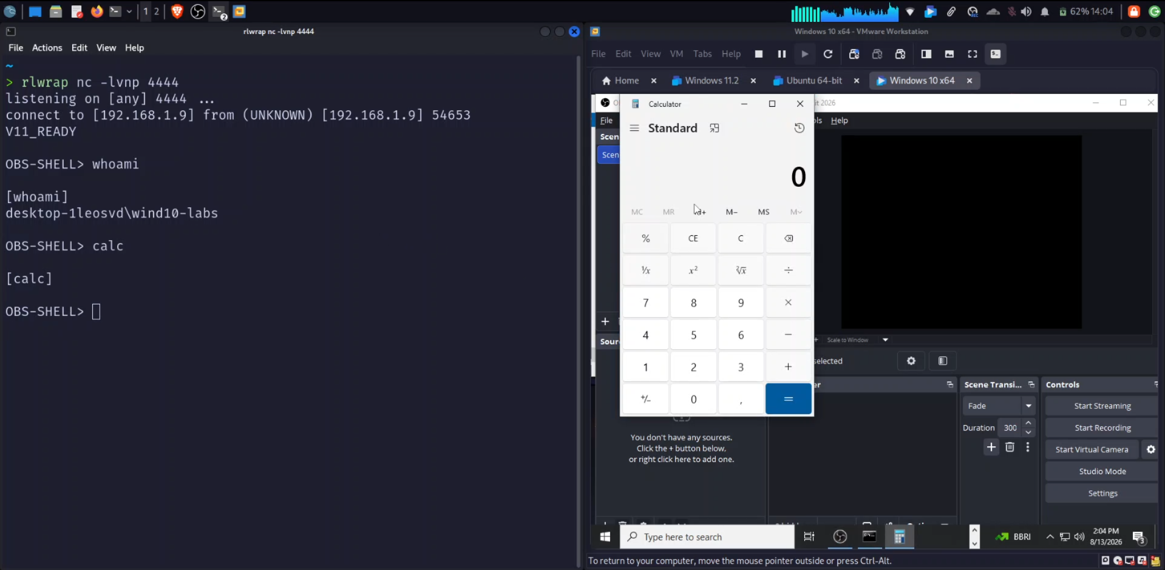1165x570 pixels.
Task: Click the multiply key in Calculator
Action: click(x=788, y=303)
